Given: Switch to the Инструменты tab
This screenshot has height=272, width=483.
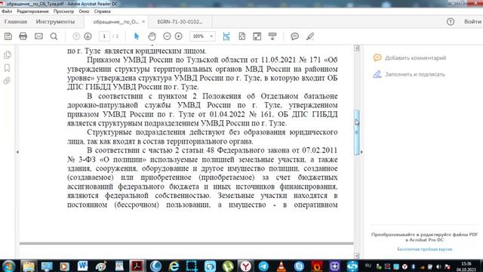Looking at the screenshot, I should click(55, 22).
